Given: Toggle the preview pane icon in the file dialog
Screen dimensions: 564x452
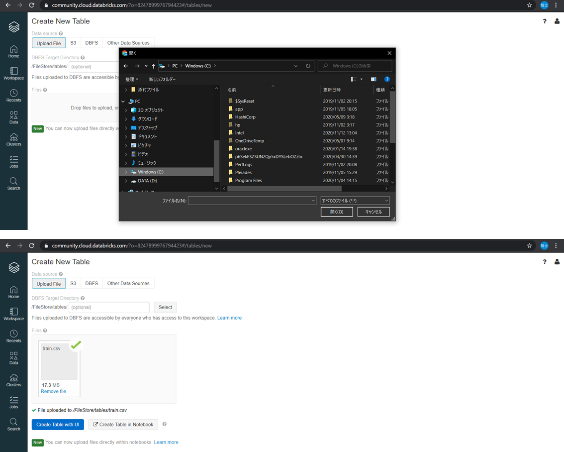Looking at the screenshot, I should click(x=374, y=79).
